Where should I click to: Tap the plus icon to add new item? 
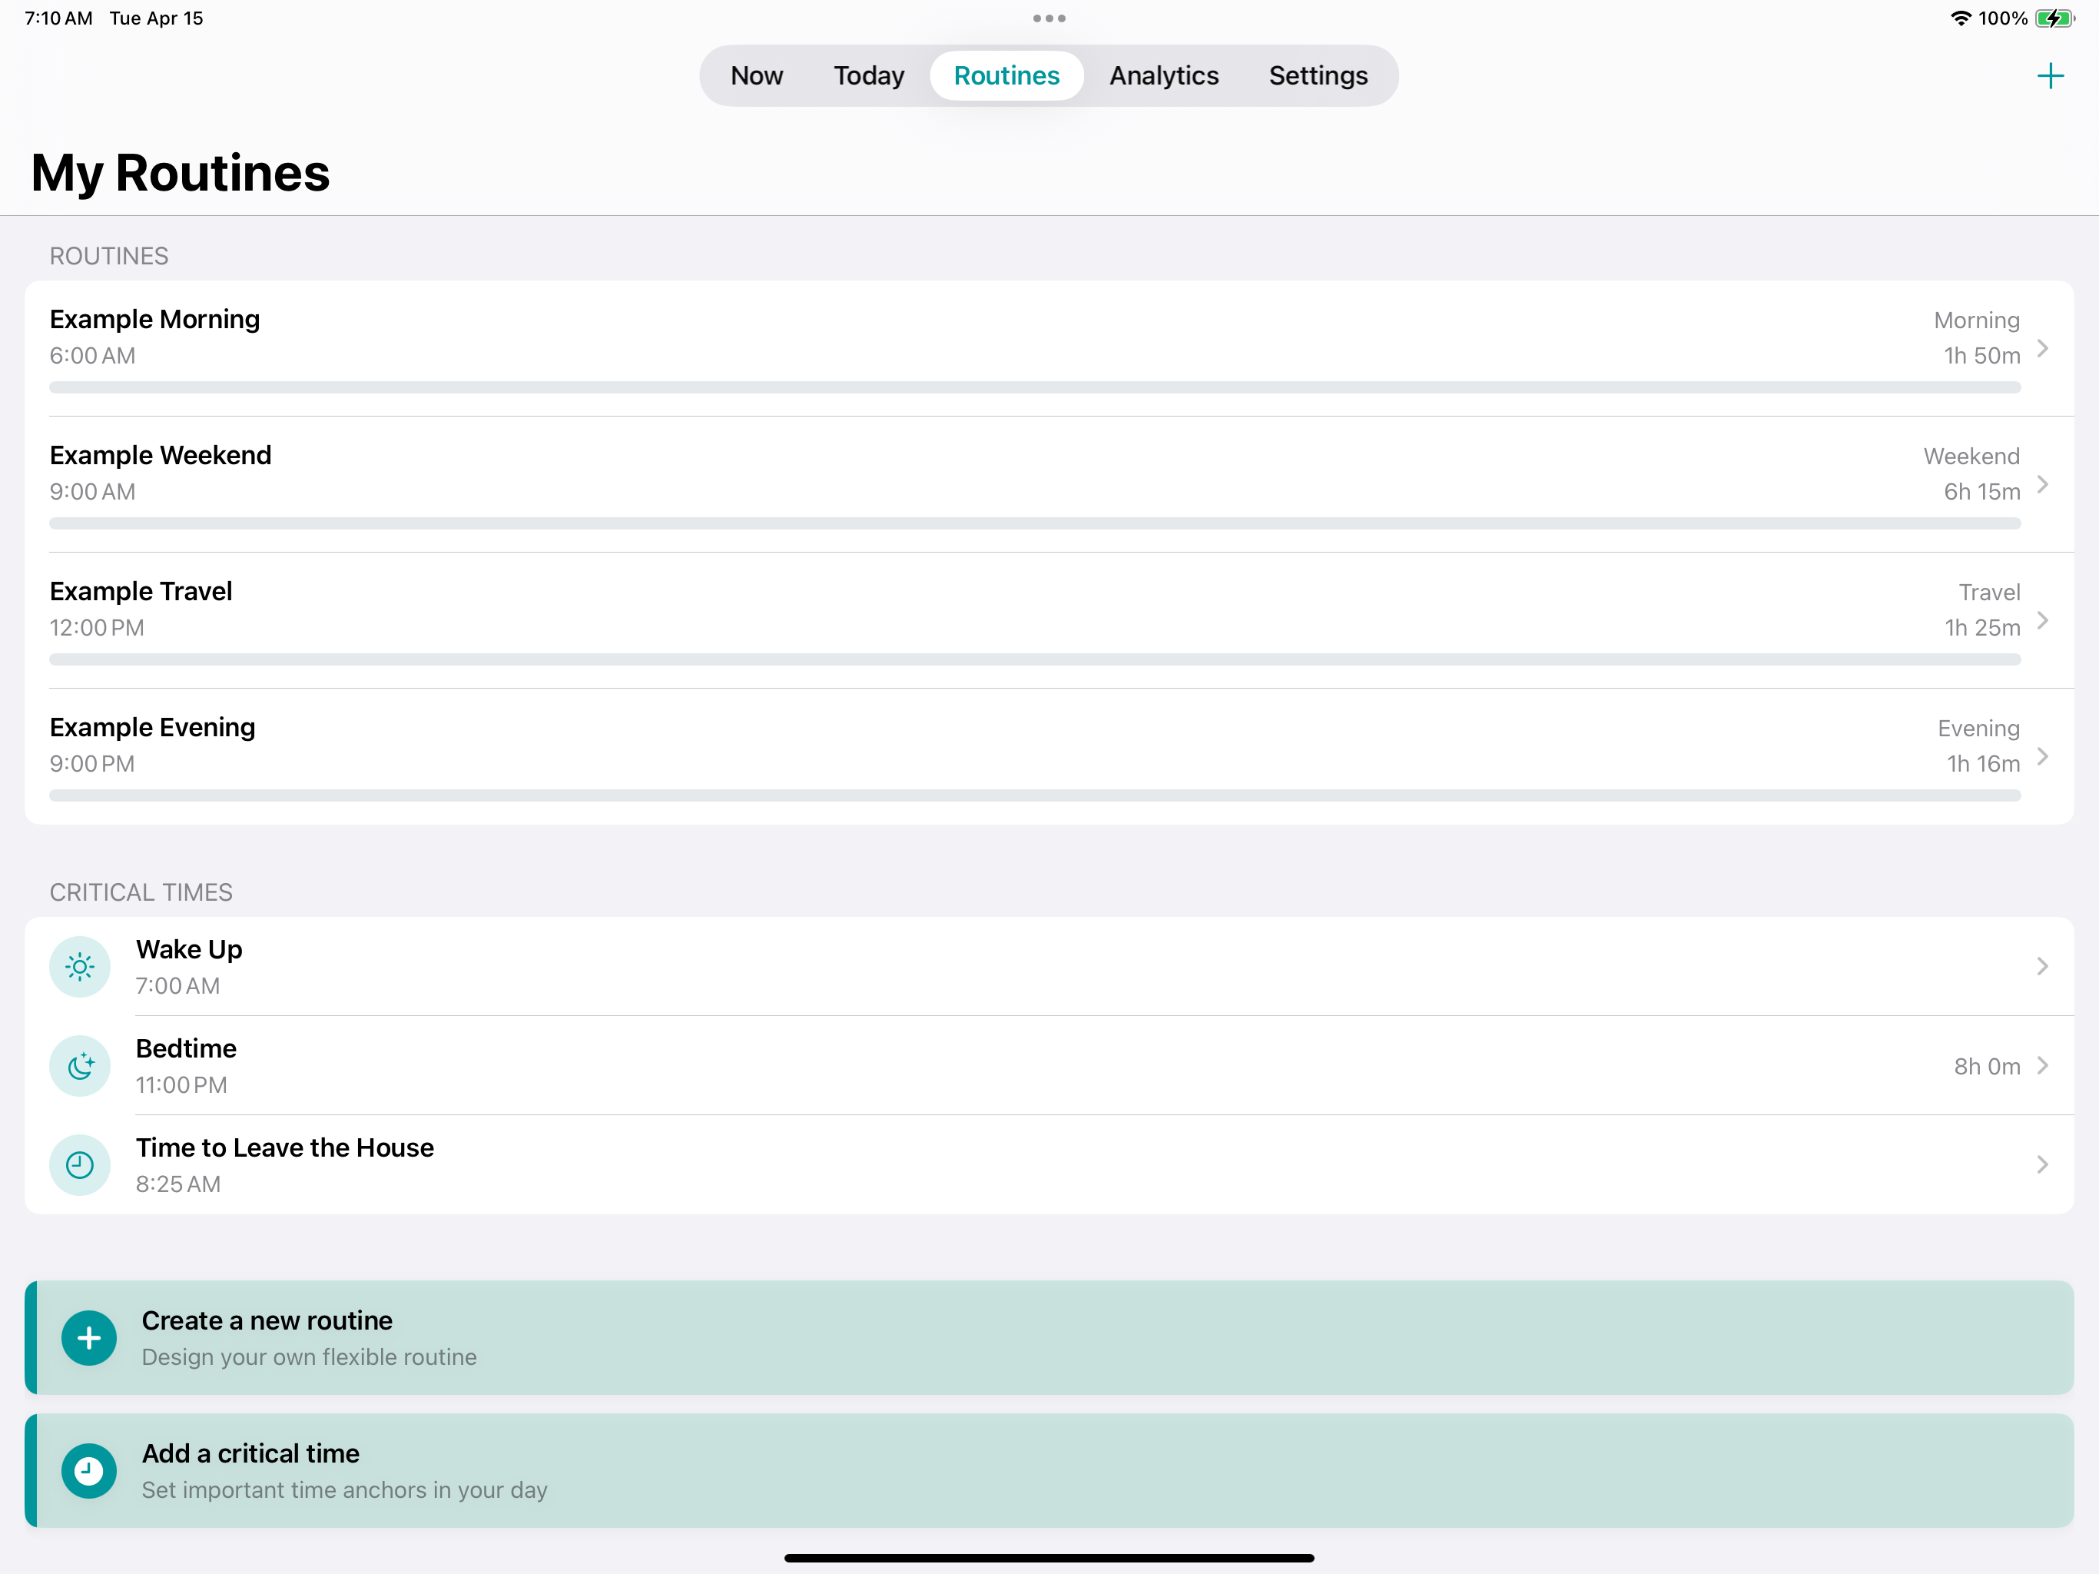tap(2050, 76)
